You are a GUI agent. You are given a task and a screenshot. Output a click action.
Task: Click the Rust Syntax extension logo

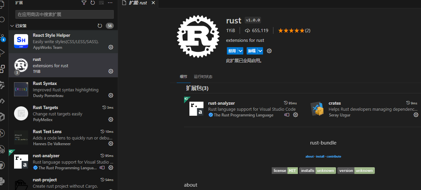(x=21, y=89)
